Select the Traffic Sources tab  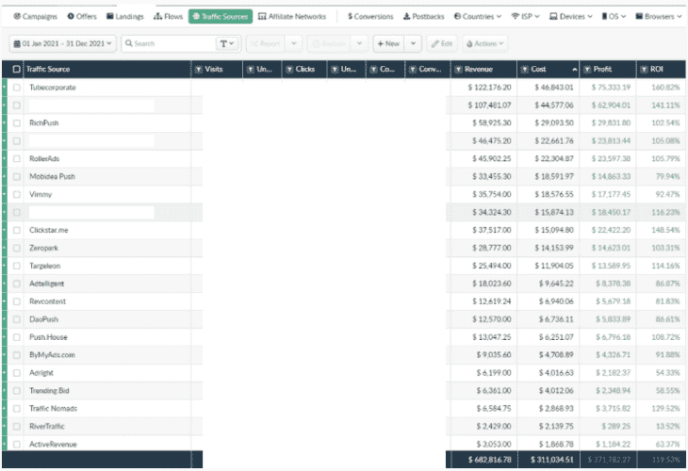click(221, 16)
